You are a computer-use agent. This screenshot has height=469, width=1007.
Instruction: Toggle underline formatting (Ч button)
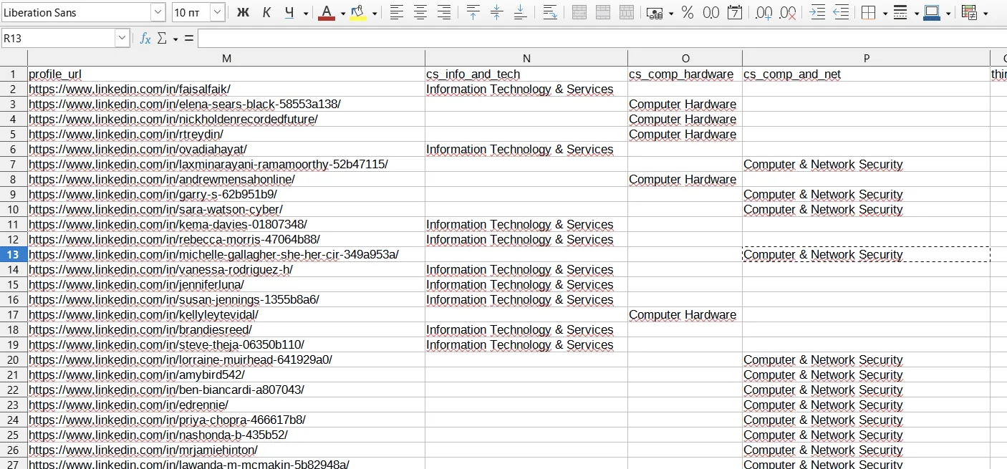point(289,12)
